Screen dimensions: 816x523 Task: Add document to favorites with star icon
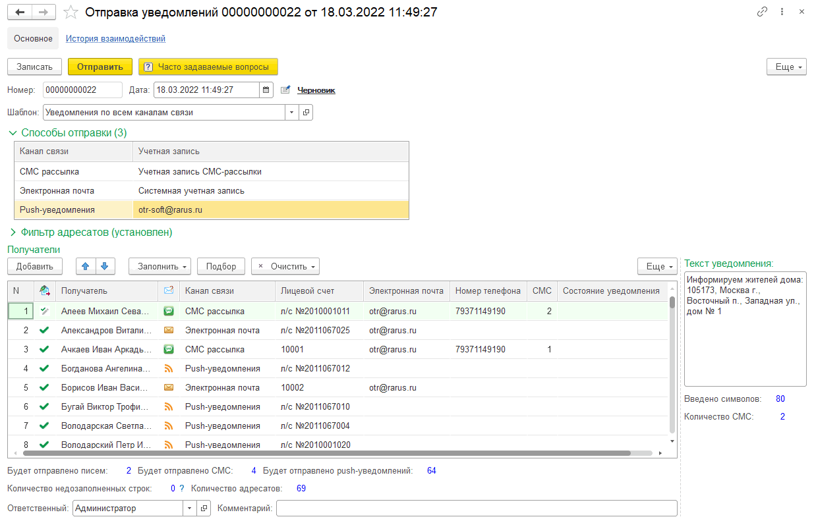pos(71,12)
